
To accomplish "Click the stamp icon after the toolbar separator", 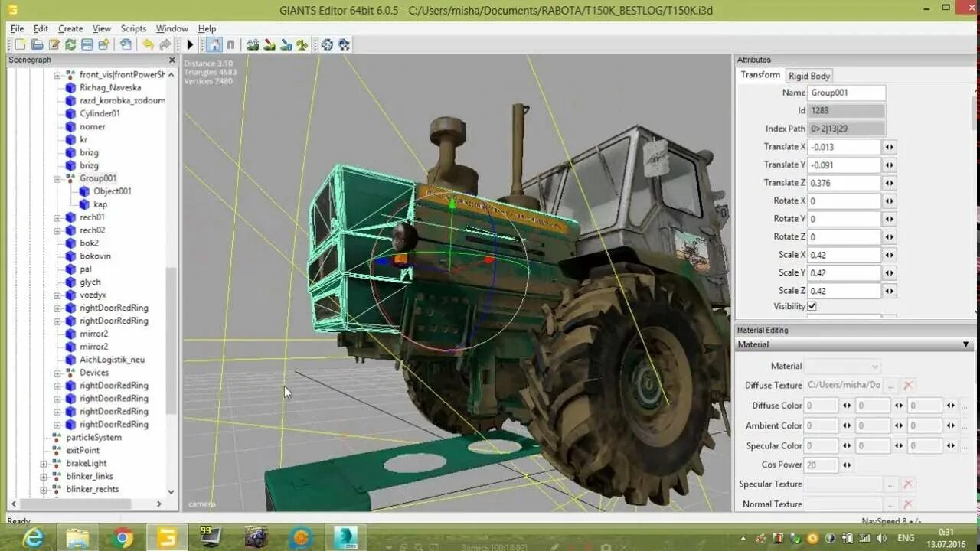I will click(x=126, y=45).
